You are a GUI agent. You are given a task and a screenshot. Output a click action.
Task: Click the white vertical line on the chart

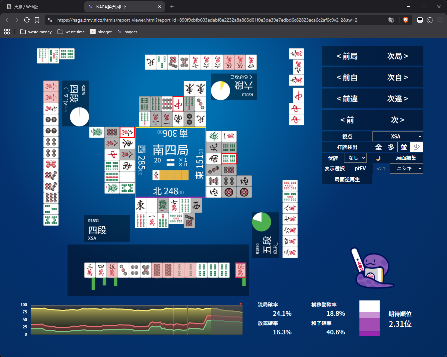[174, 320]
